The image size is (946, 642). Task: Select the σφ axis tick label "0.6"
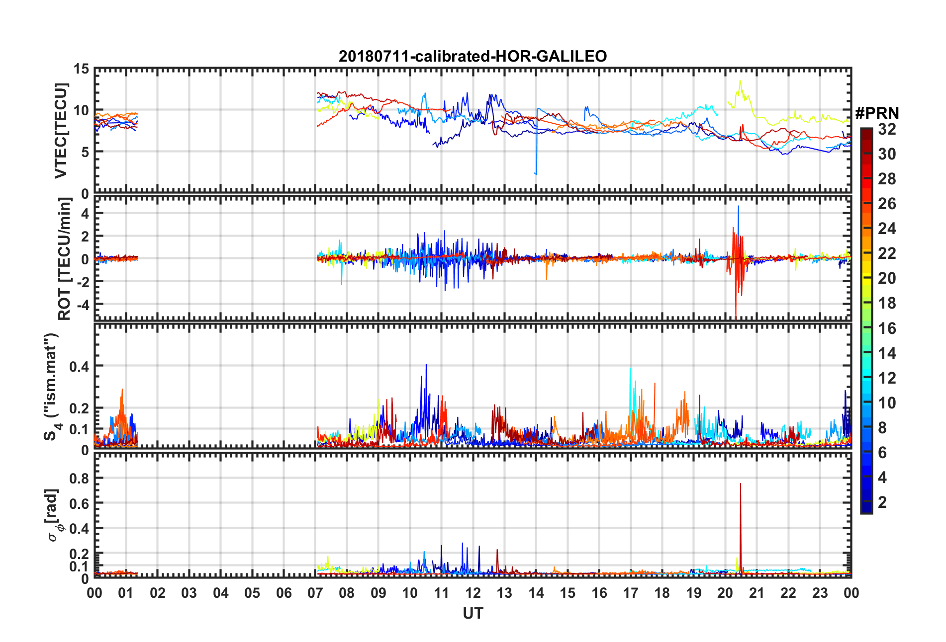80,504
